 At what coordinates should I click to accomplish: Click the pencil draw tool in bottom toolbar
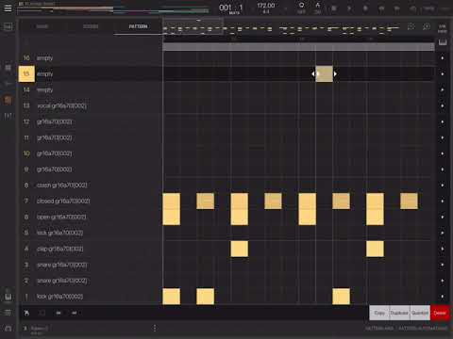coord(26,313)
